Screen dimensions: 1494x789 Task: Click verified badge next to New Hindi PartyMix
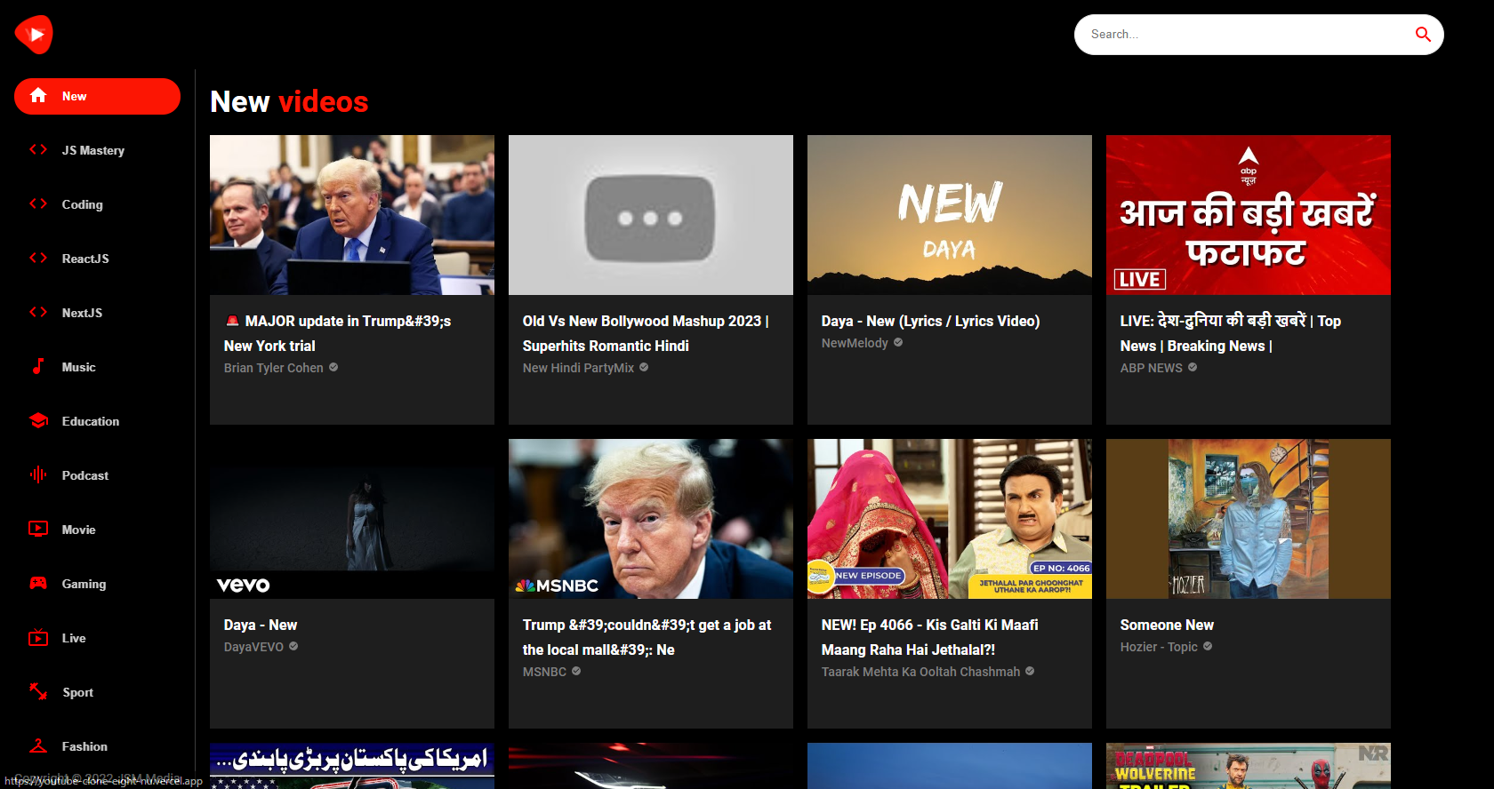click(x=644, y=367)
